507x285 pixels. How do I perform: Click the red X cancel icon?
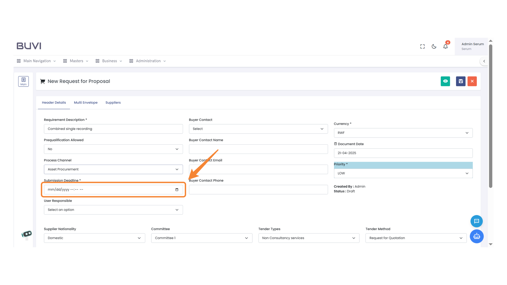(472, 81)
